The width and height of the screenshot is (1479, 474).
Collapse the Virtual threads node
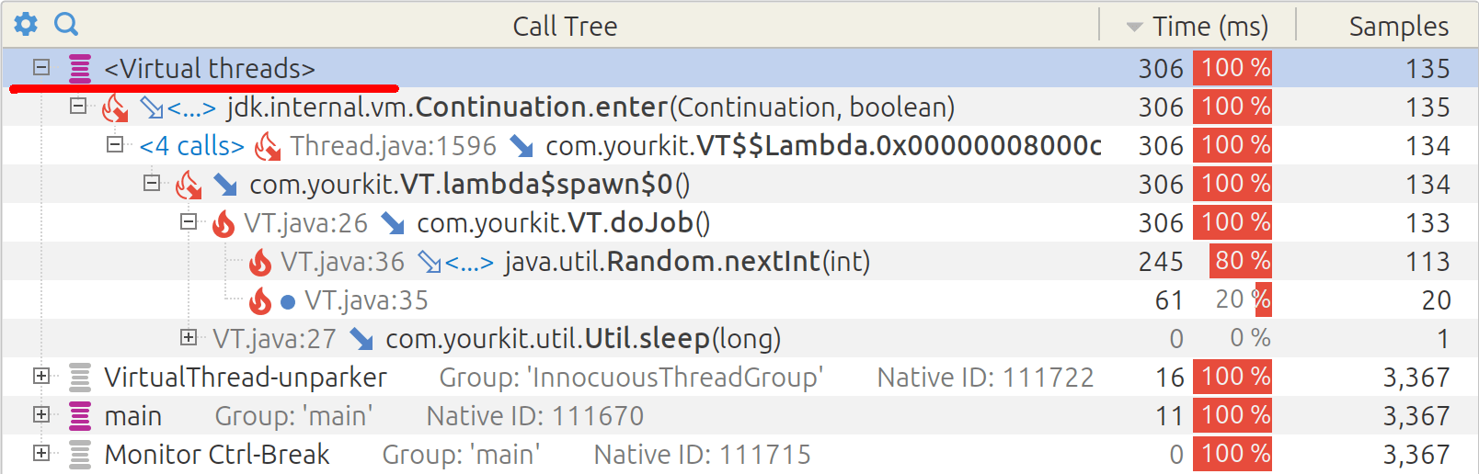(41, 67)
